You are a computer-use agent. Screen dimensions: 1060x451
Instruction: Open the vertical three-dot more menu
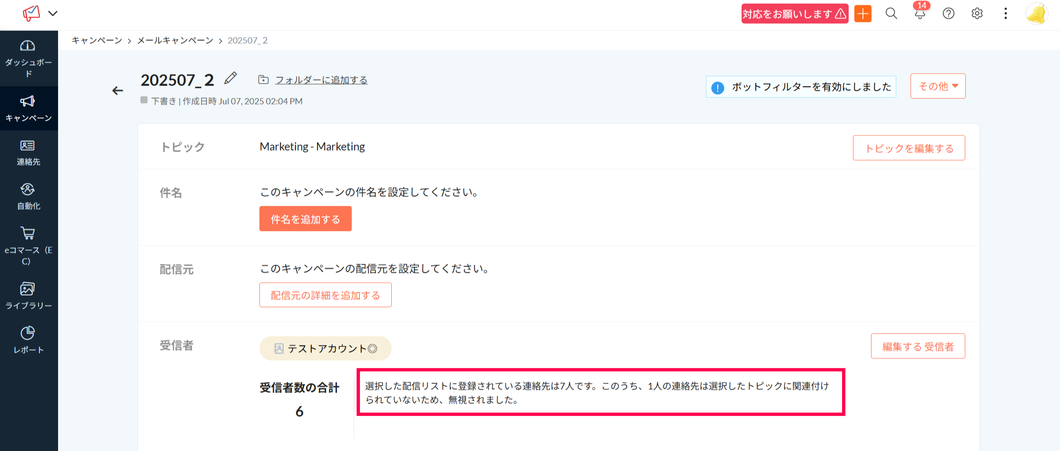1005,14
